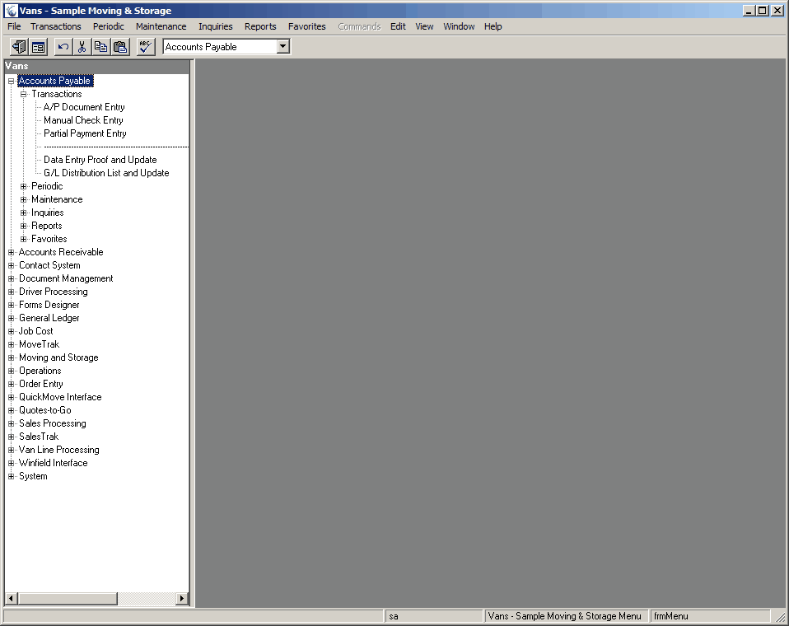Select the Sales Processing tree label
Viewport: 789px width, 626px height.
click(x=53, y=423)
